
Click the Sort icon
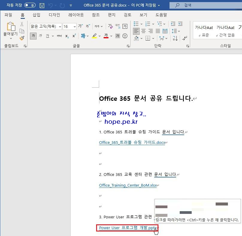175,38
